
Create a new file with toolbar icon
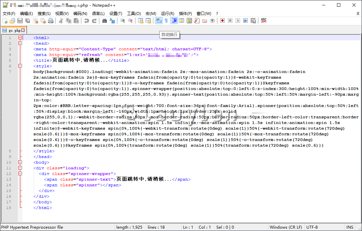[5, 21]
